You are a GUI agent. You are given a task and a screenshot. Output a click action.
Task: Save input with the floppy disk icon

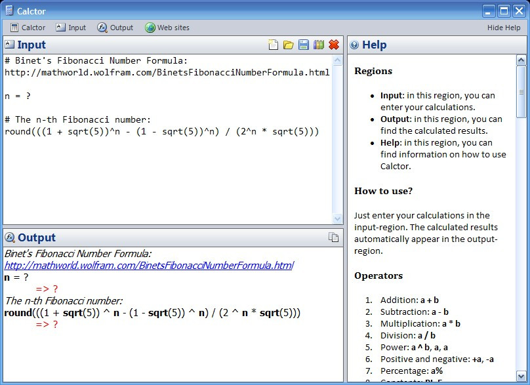click(304, 45)
